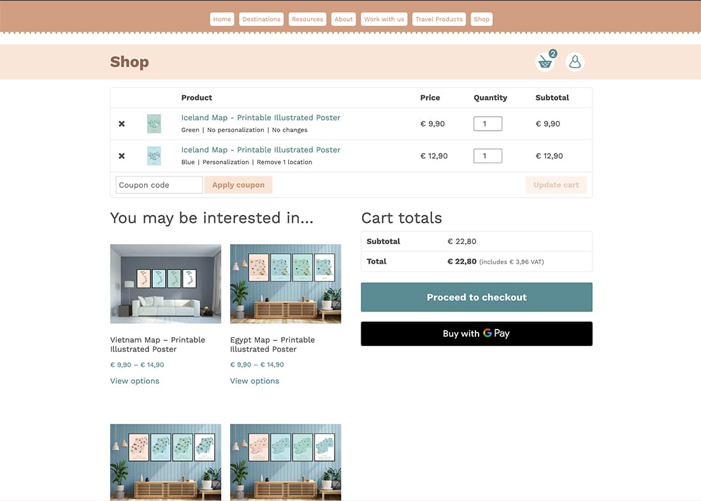This screenshot has height=501, width=701.
Task: Remove the Blue Iceland Map from cart
Action: [x=122, y=156]
